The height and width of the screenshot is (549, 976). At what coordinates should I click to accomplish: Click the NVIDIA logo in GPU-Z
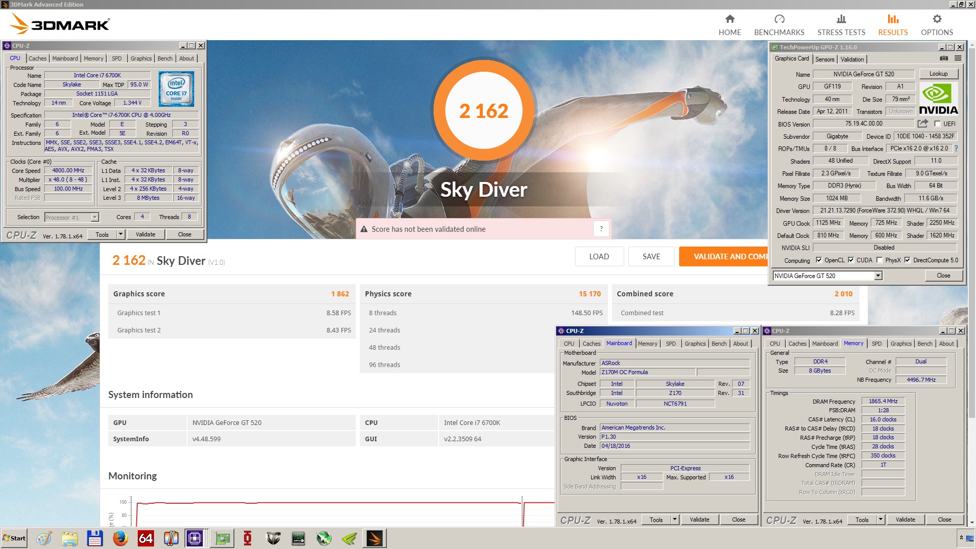[x=938, y=100]
